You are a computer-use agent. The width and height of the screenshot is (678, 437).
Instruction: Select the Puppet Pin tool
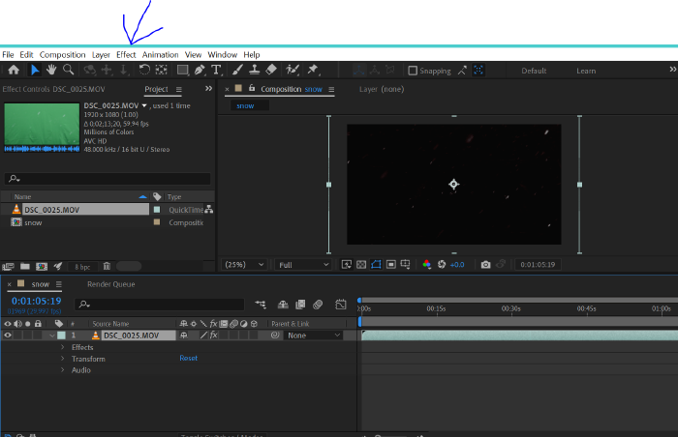pos(312,70)
